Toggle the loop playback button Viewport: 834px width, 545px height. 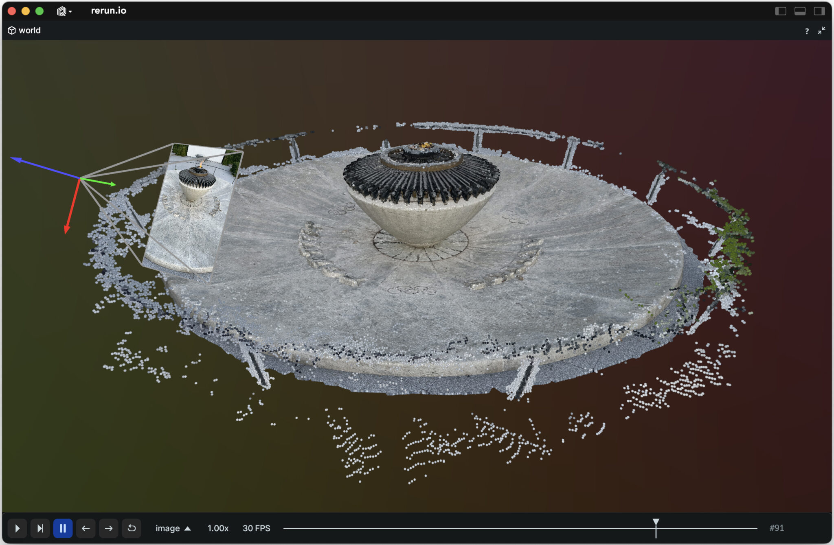(132, 528)
